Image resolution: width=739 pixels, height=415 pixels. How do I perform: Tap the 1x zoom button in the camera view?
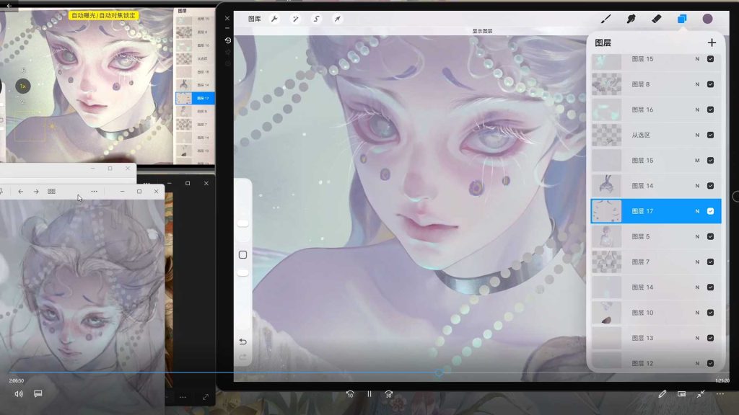tap(22, 86)
